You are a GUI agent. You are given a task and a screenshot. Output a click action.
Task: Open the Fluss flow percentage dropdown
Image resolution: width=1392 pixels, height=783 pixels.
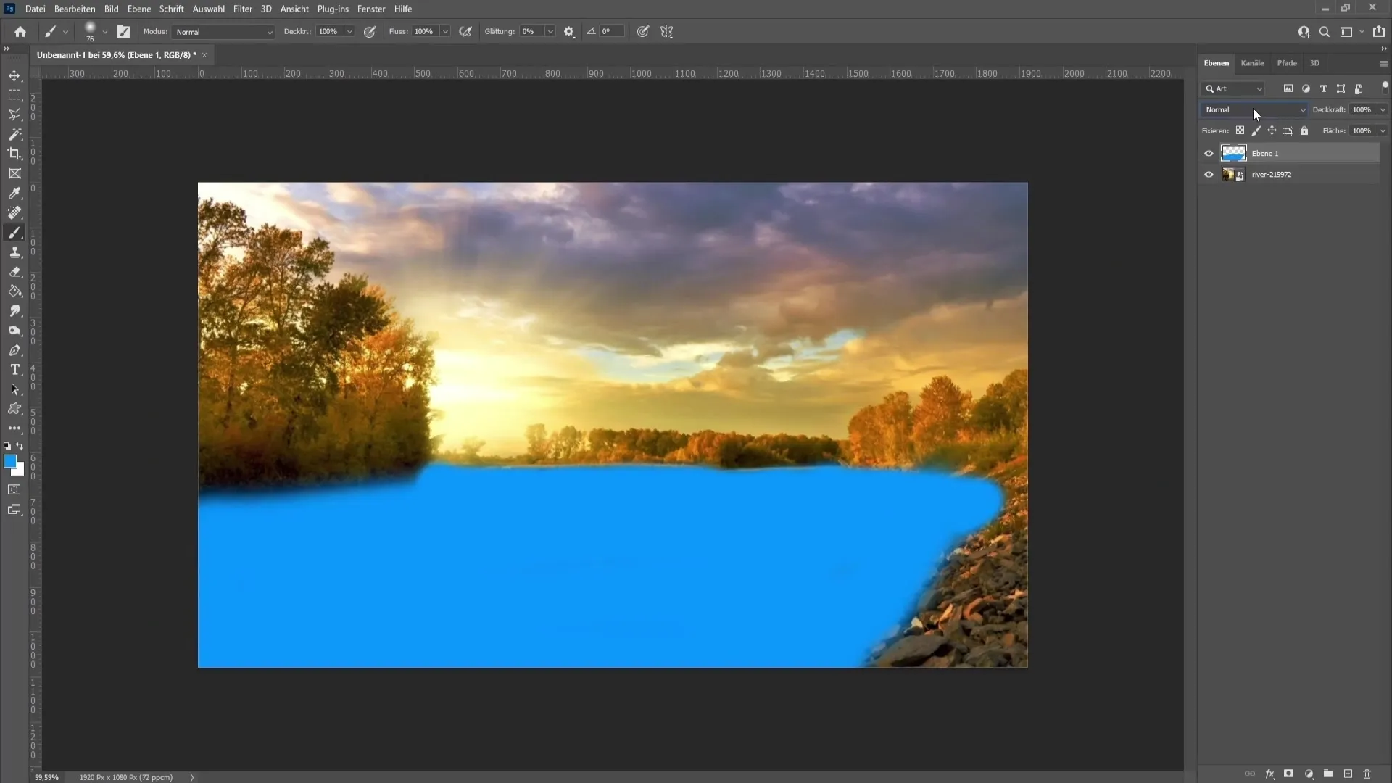tap(446, 32)
